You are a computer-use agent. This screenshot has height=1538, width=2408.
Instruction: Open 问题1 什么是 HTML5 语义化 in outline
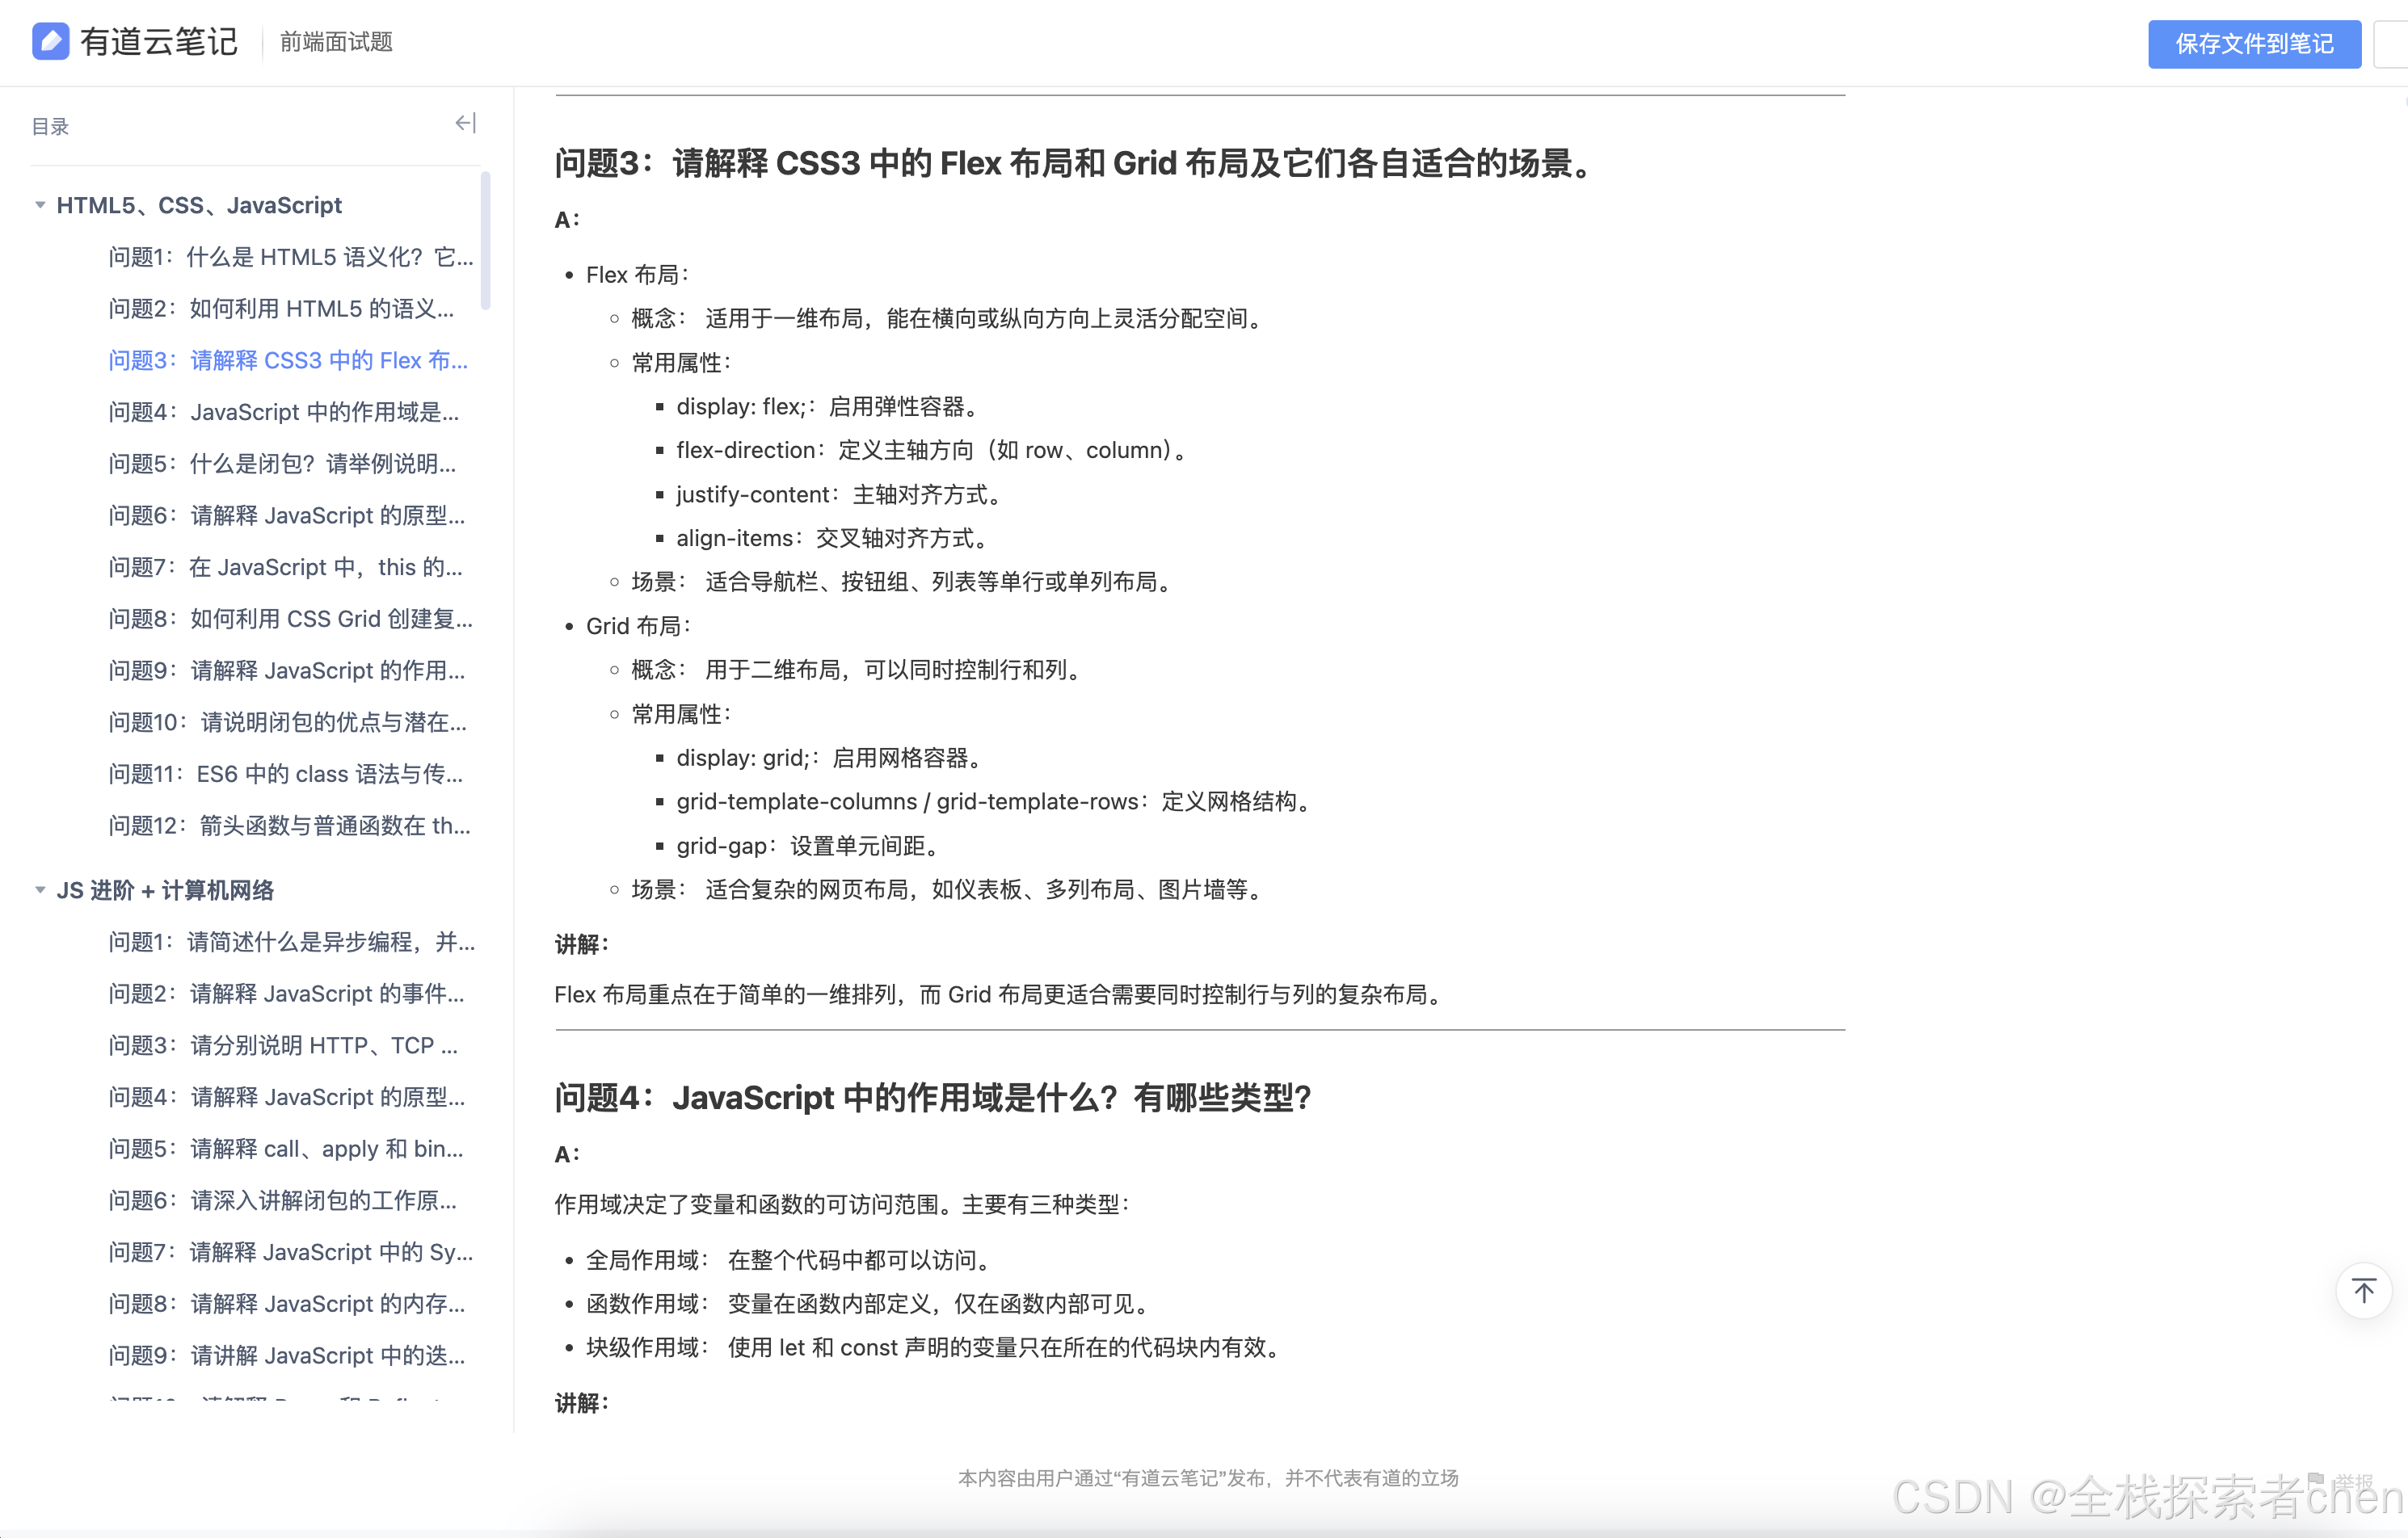pos(290,257)
